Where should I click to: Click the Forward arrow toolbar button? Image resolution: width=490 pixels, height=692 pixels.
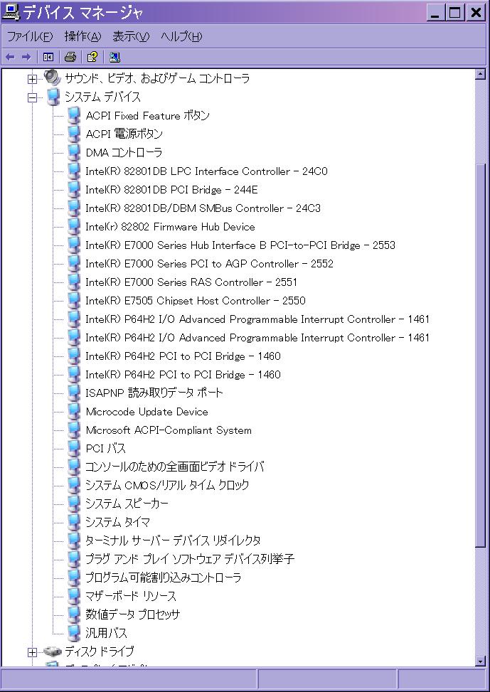[x=26, y=57]
